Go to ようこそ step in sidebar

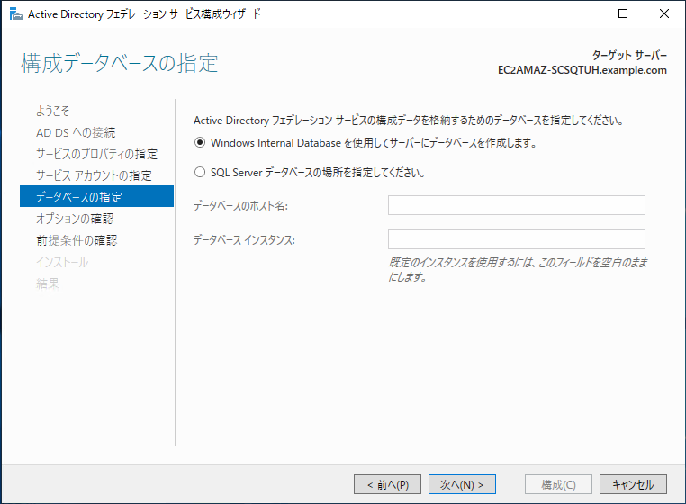(52, 111)
